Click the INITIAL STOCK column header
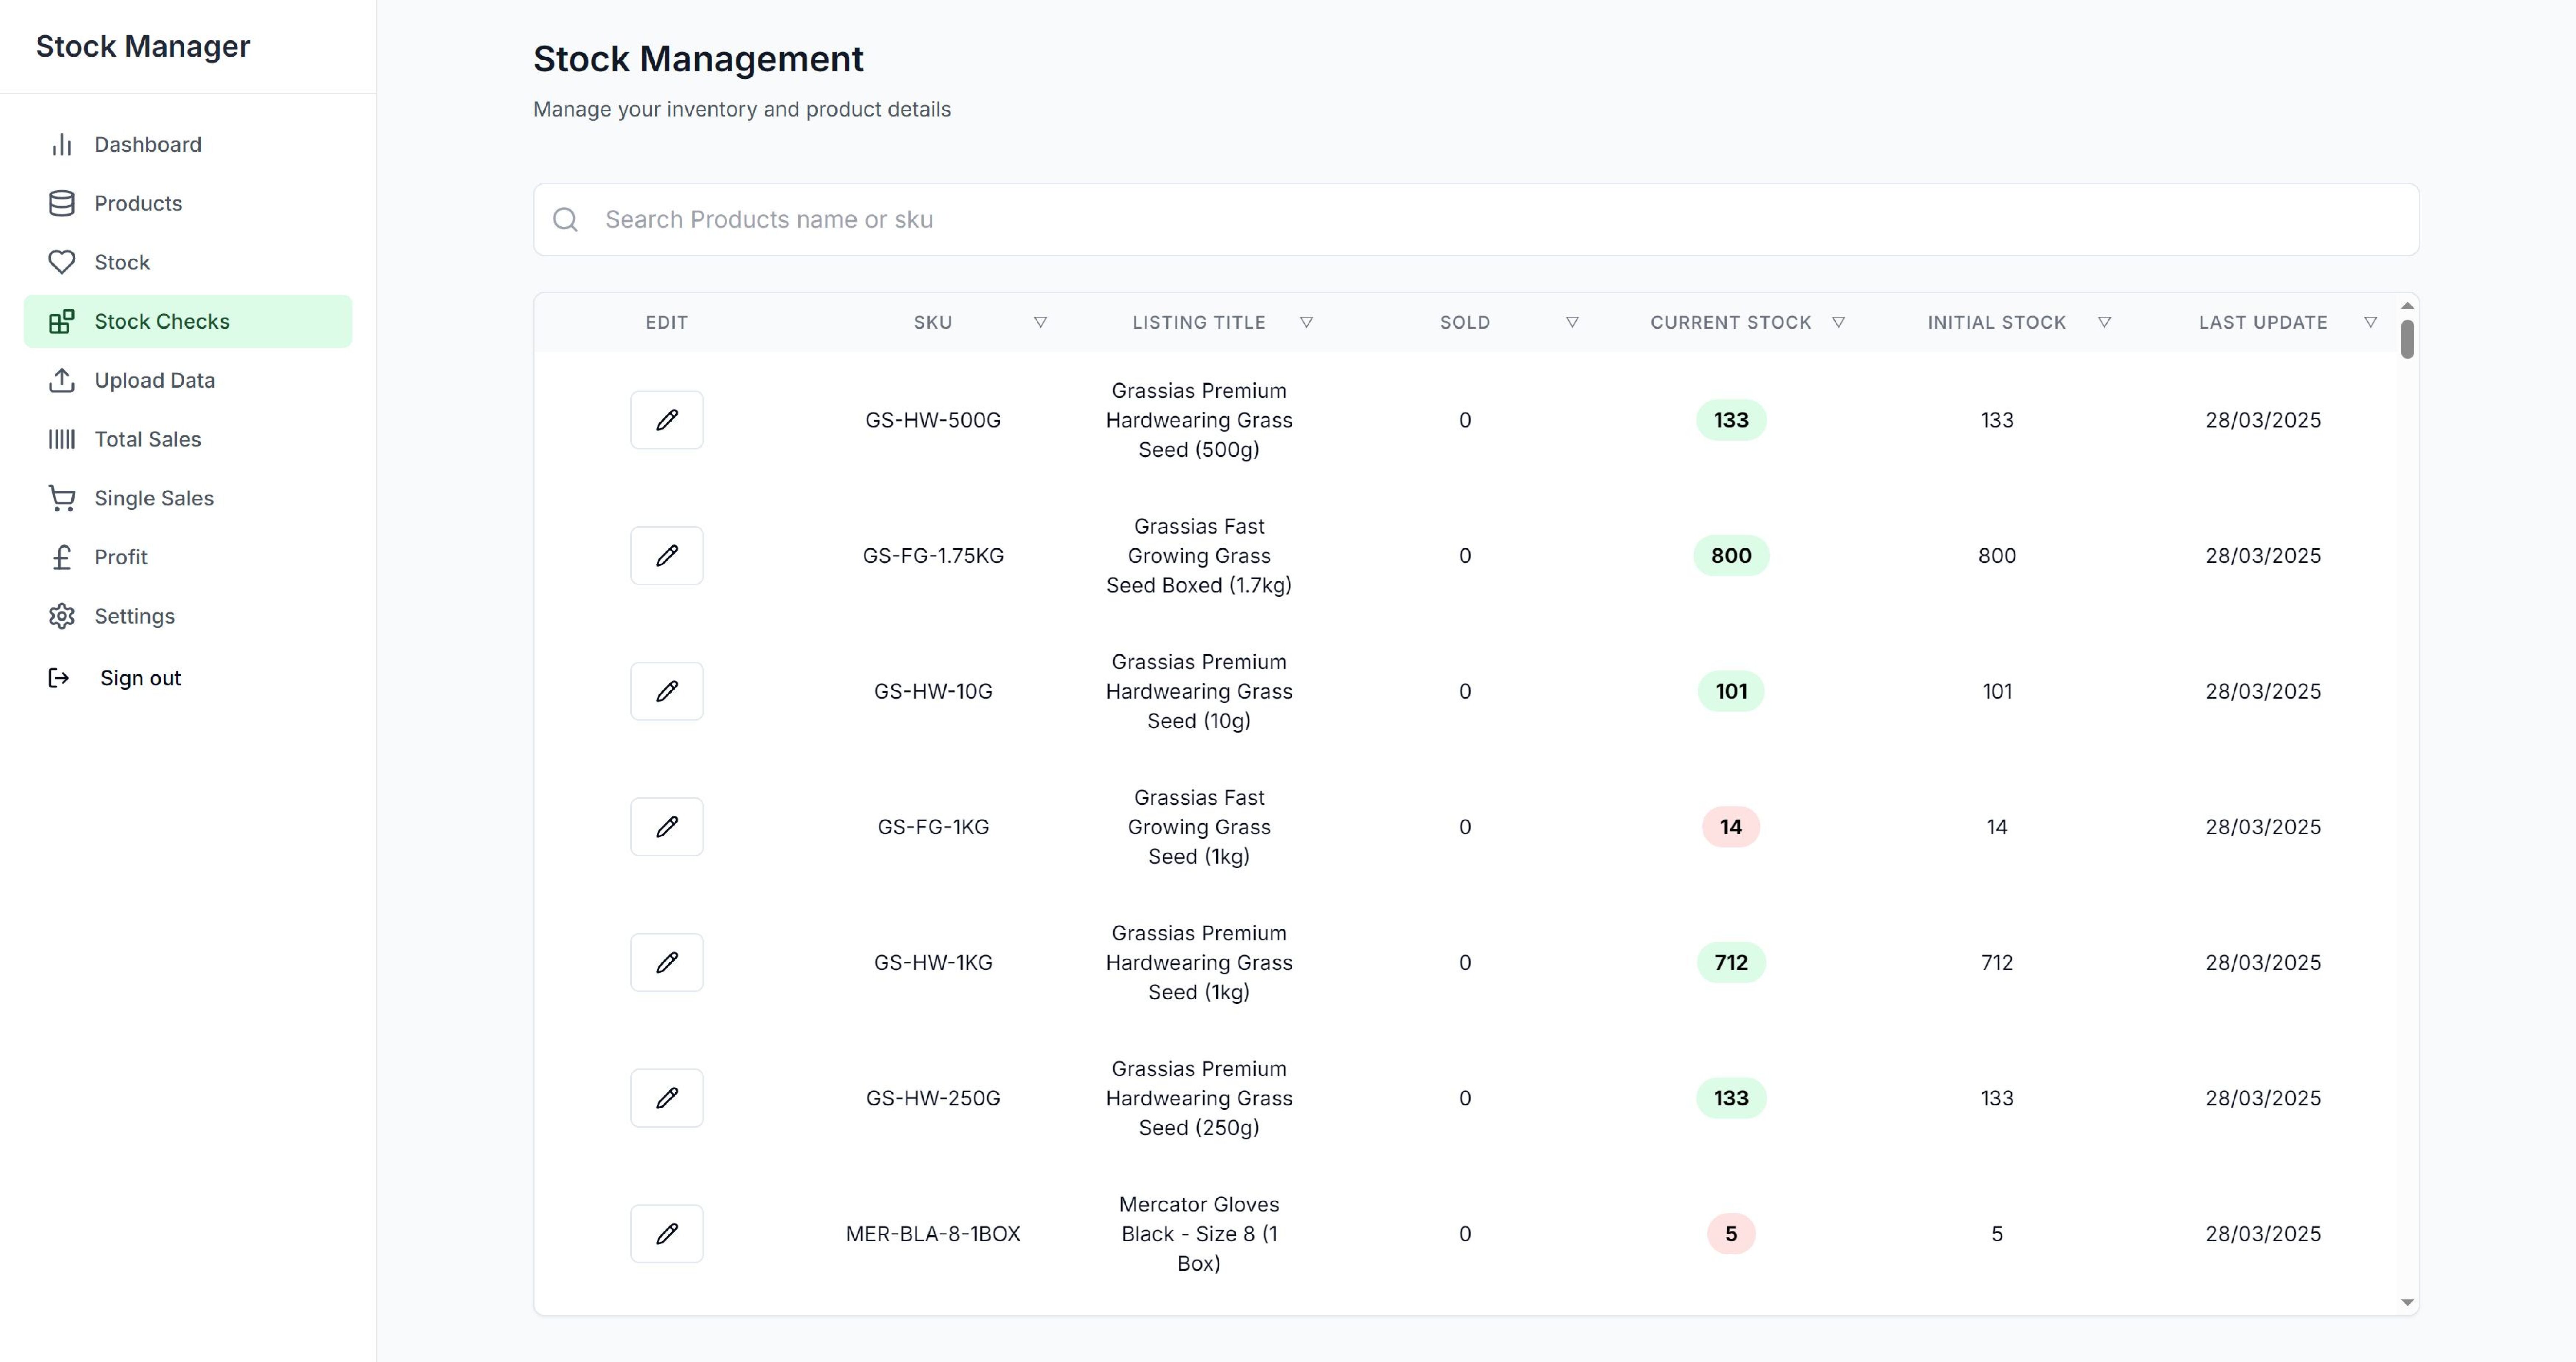Screen dimensions: 2576x1362 pos(1997,322)
